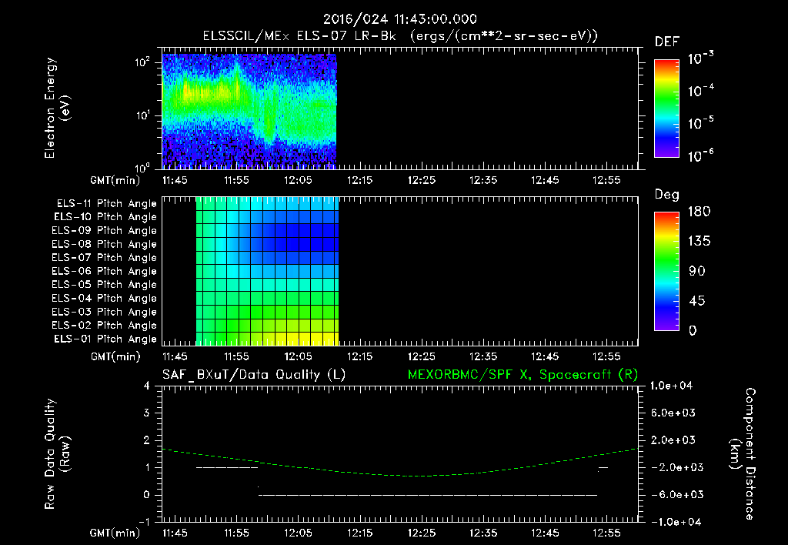Click the 'Deg' colorbar heading
This screenshot has height=545, width=788.
(x=667, y=195)
